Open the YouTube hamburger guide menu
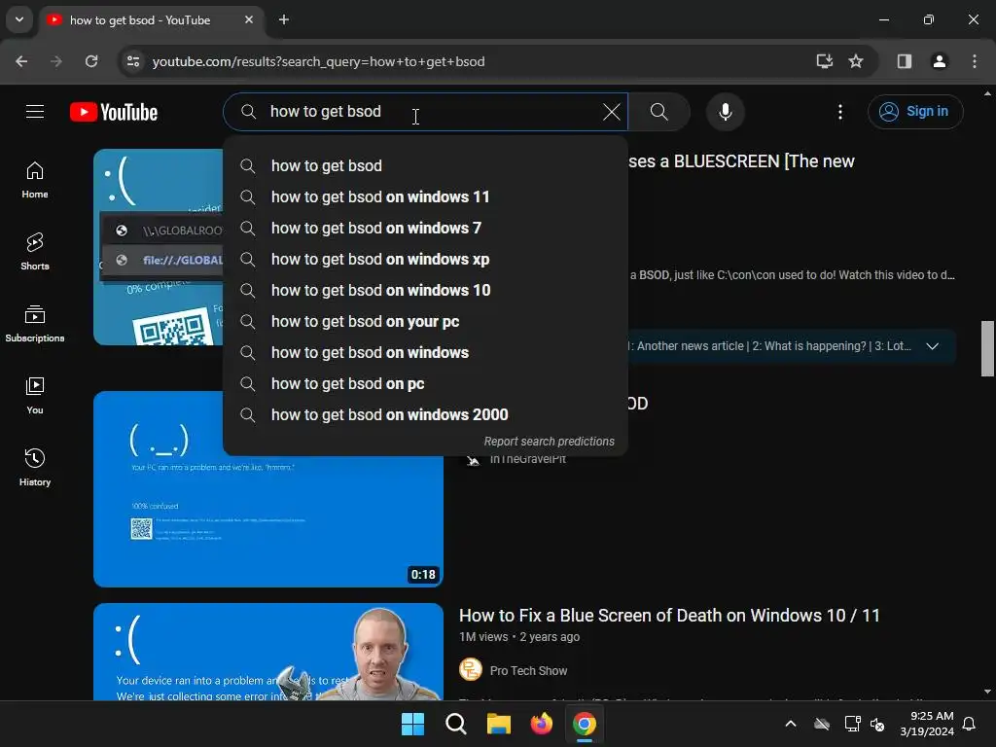The width and height of the screenshot is (996, 747). pos(35,112)
